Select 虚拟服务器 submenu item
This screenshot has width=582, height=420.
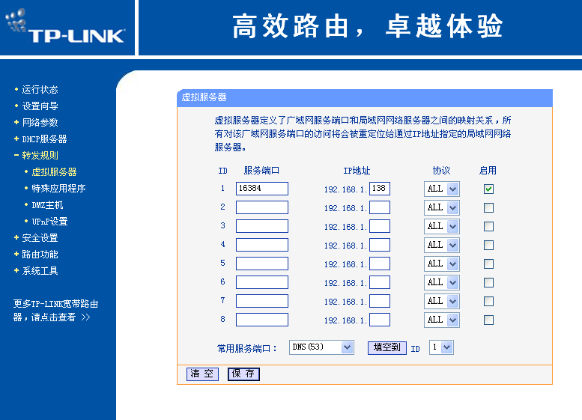(54, 171)
